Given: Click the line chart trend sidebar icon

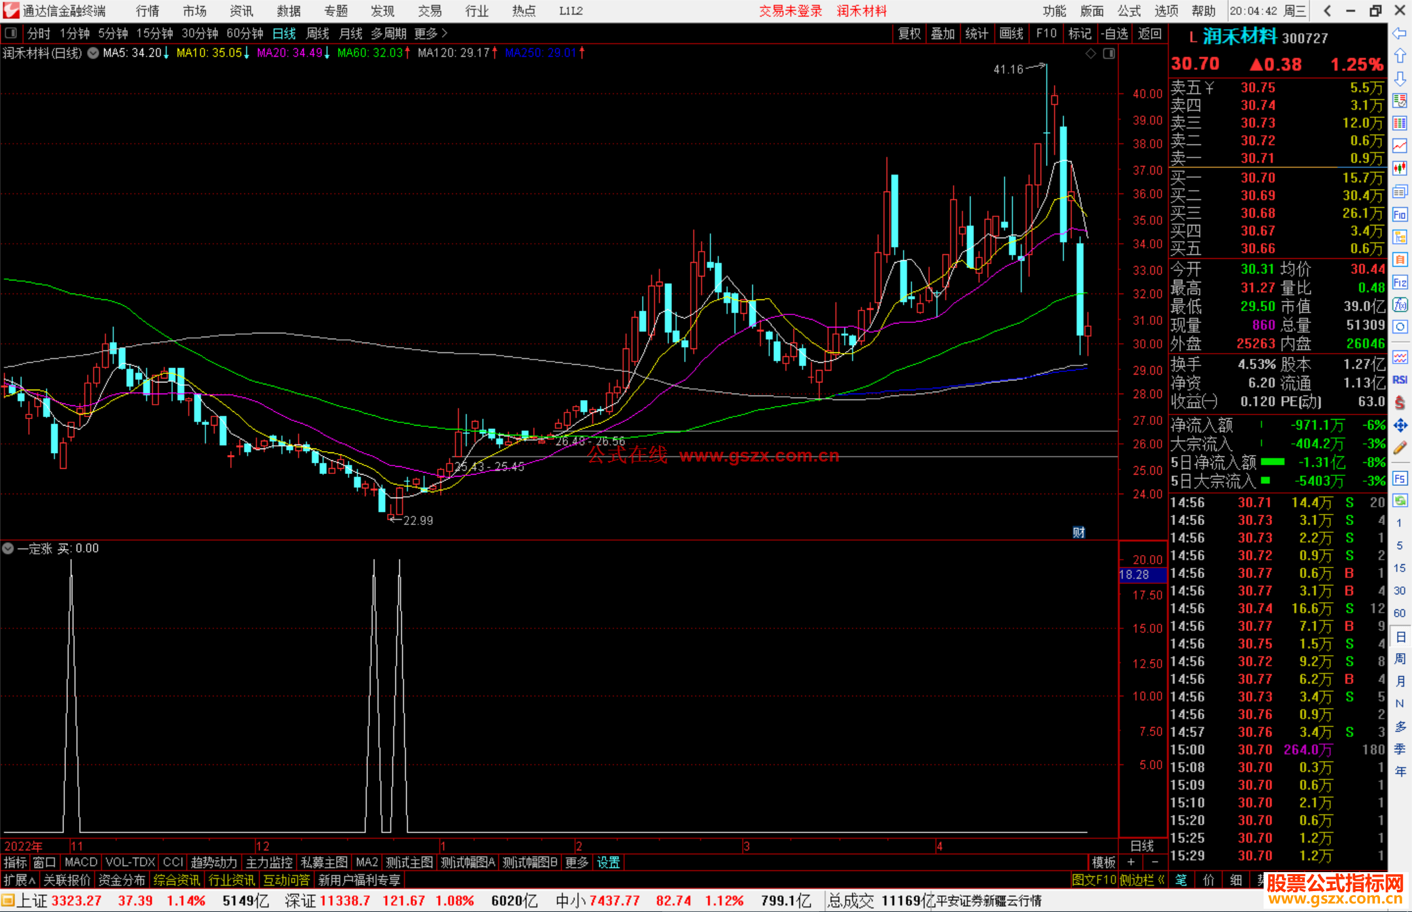Looking at the screenshot, I should click(x=1400, y=146).
